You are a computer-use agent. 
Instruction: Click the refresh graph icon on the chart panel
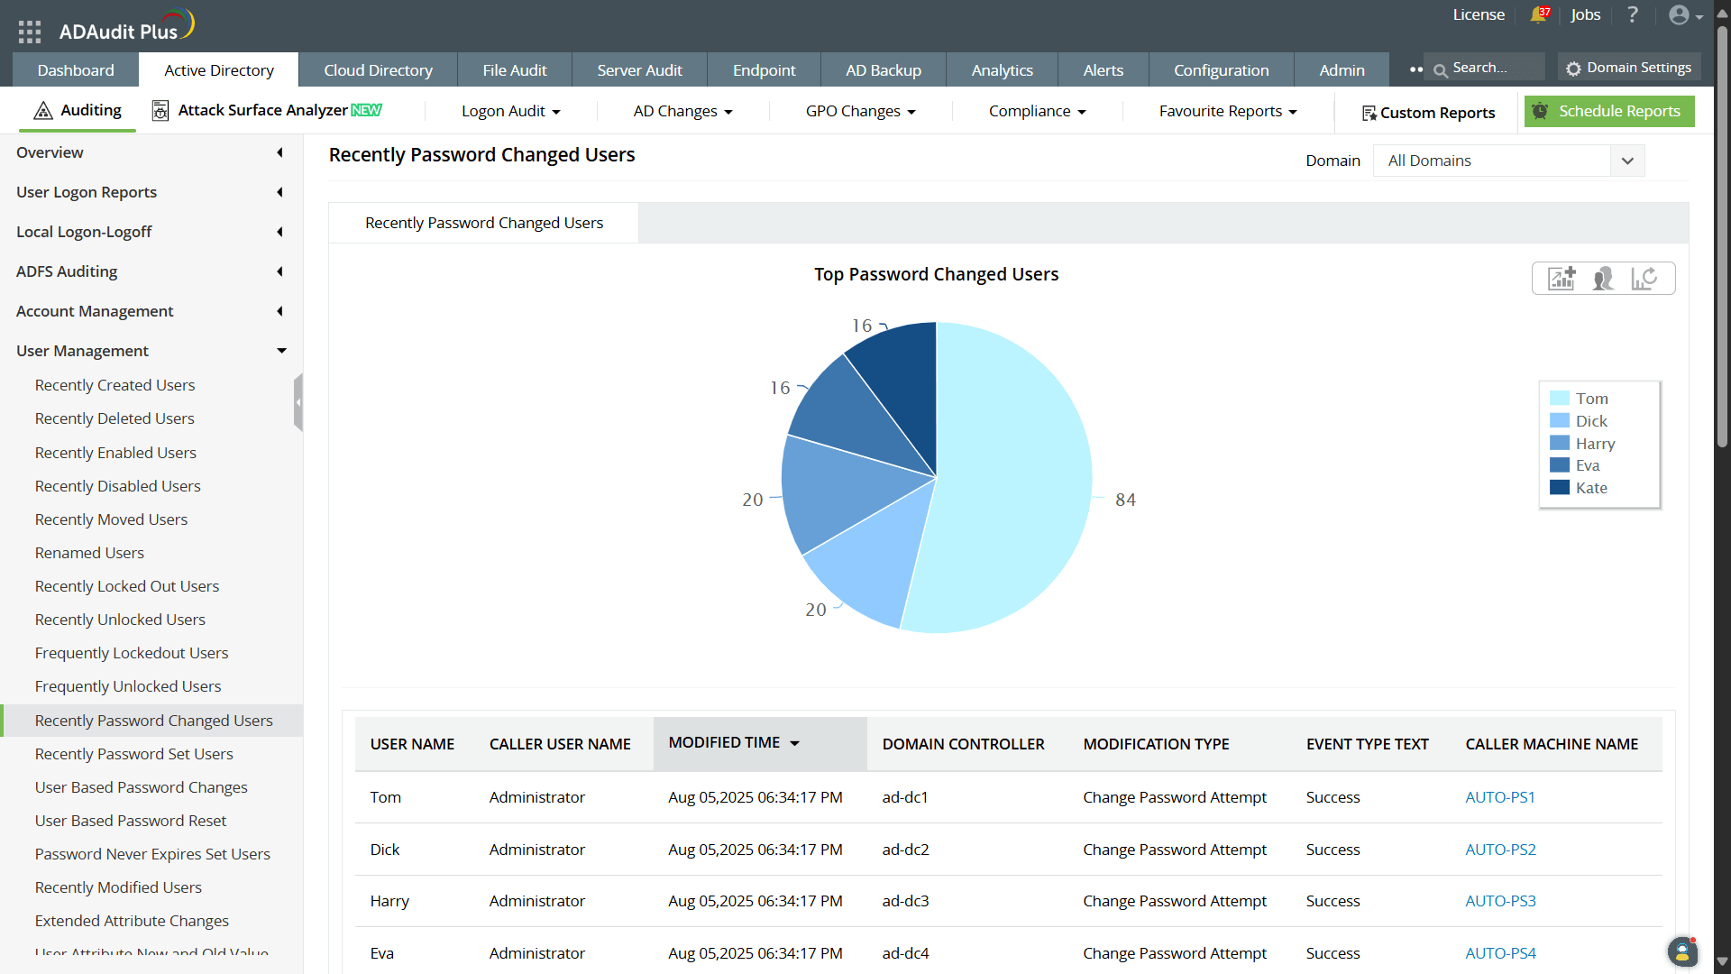click(x=1645, y=278)
